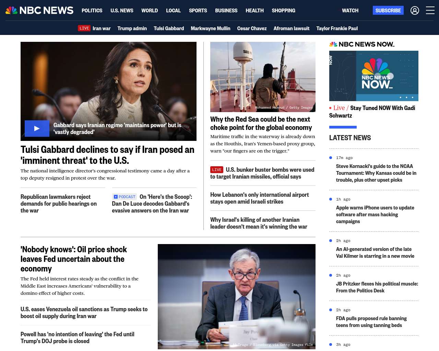Screen dimensions: 439x351
Task: Open the Tulsi Gabbard trending topic
Action: pyautogui.click(x=169, y=28)
